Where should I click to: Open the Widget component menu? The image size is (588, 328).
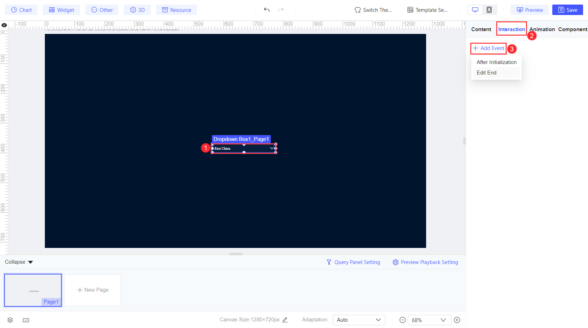click(61, 10)
